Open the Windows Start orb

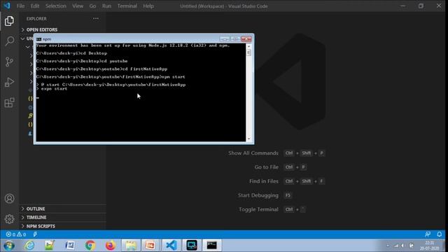pyautogui.click(x=9, y=246)
